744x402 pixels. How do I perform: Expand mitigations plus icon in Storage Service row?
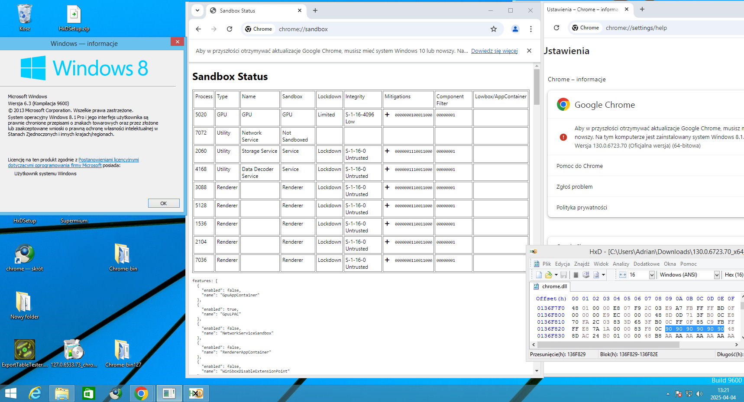tap(387, 151)
